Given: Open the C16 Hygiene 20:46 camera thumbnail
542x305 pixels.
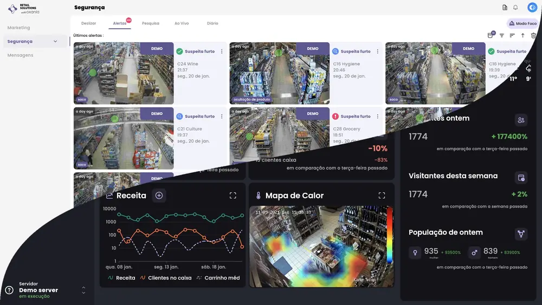Looking at the screenshot, I should click(x=279, y=73).
